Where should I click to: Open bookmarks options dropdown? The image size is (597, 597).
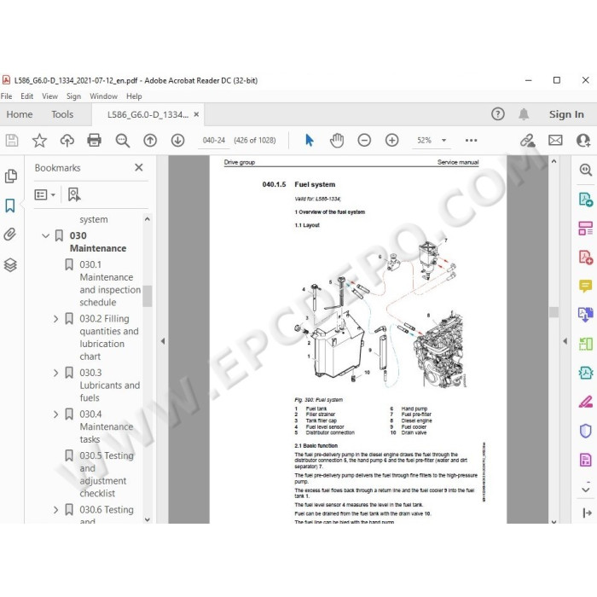point(45,195)
